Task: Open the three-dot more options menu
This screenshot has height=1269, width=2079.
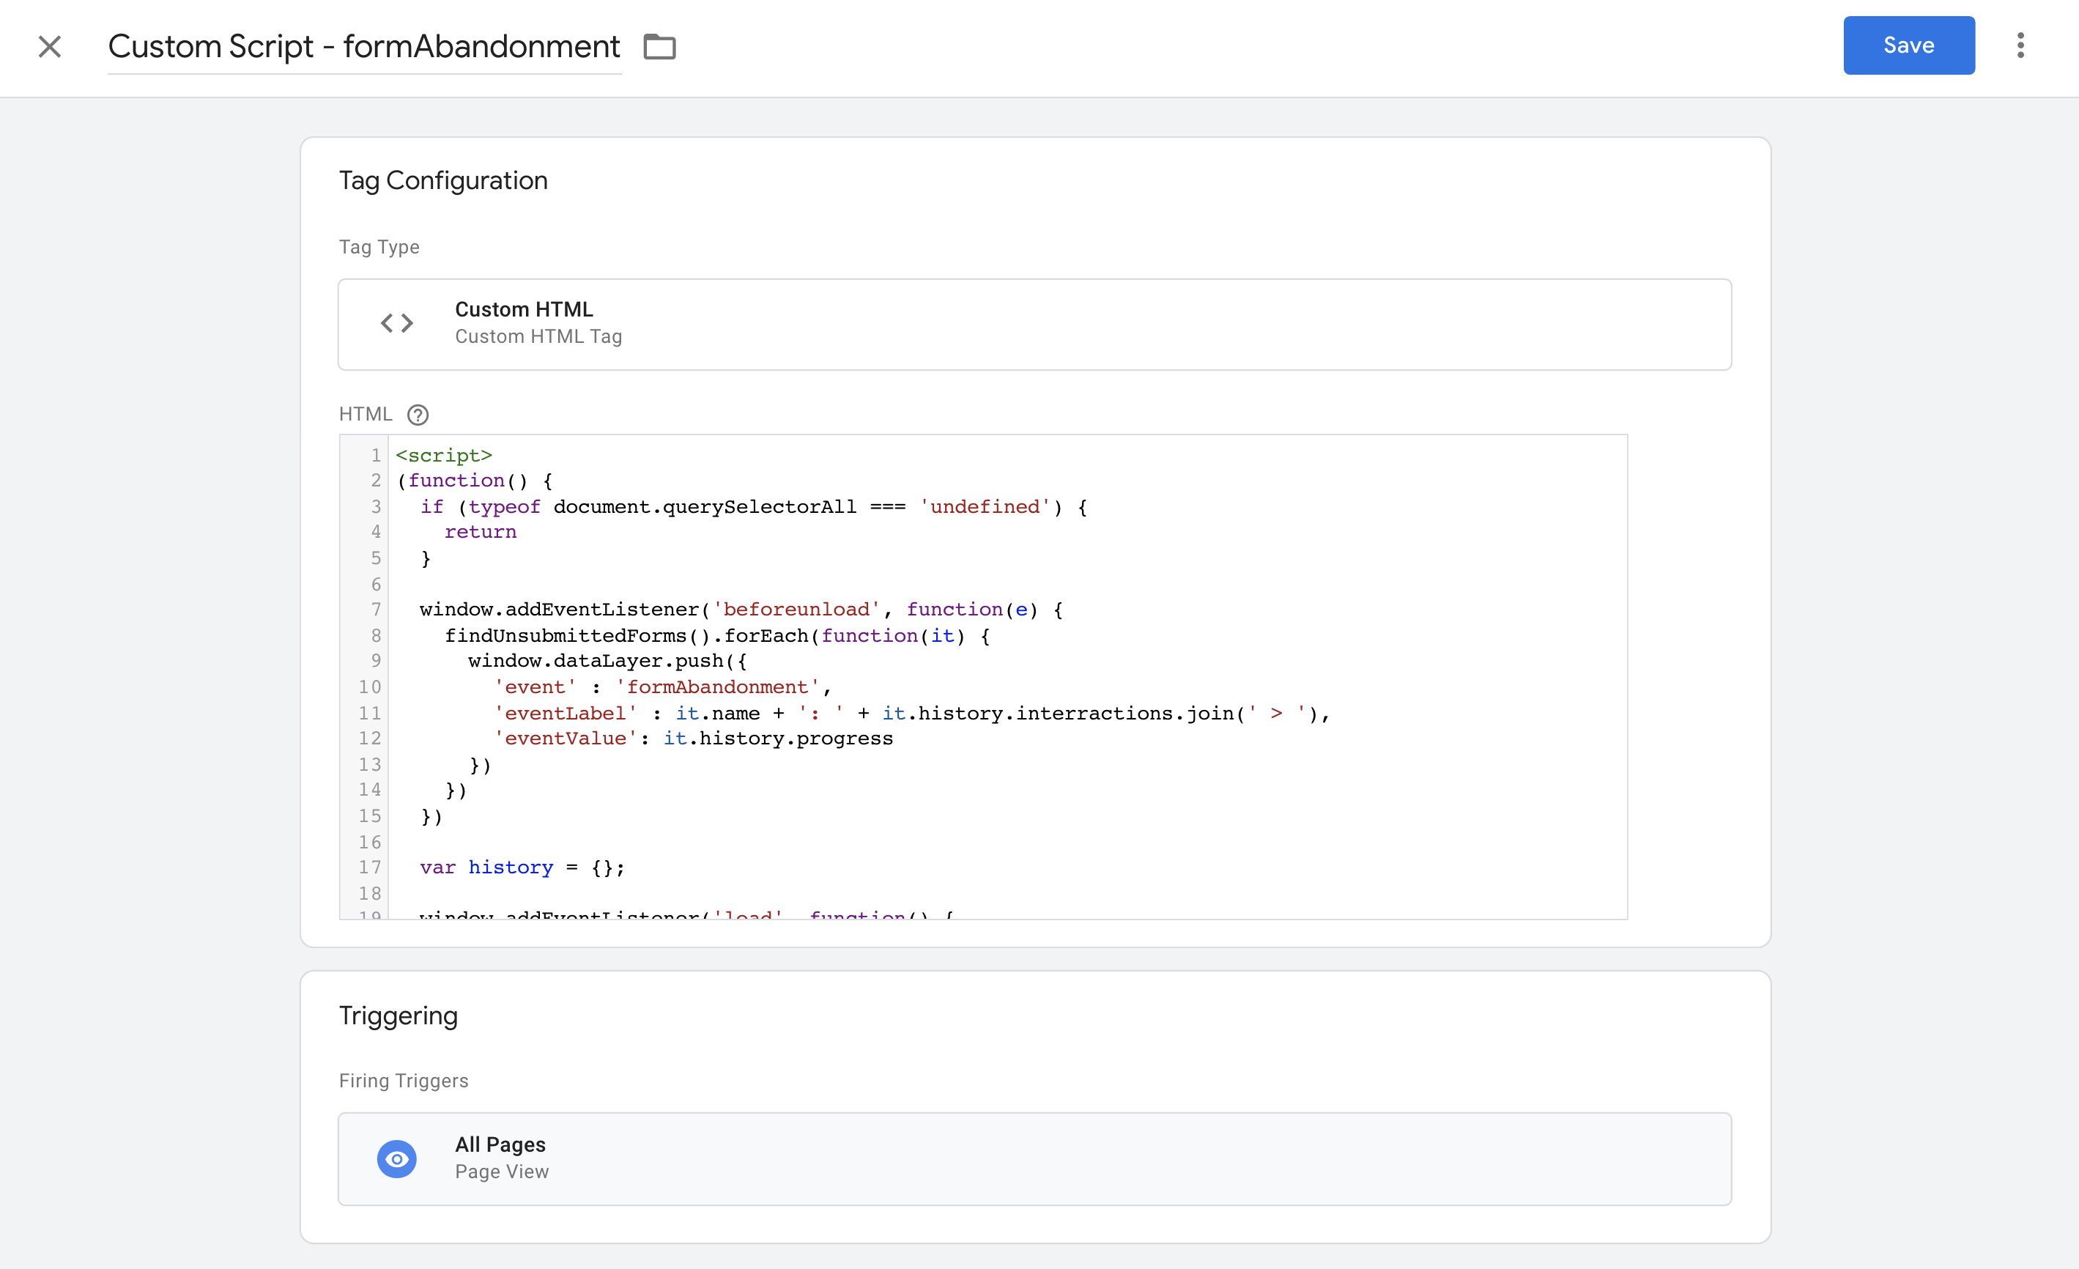Action: pyautogui.click(x=2021, y=45)
